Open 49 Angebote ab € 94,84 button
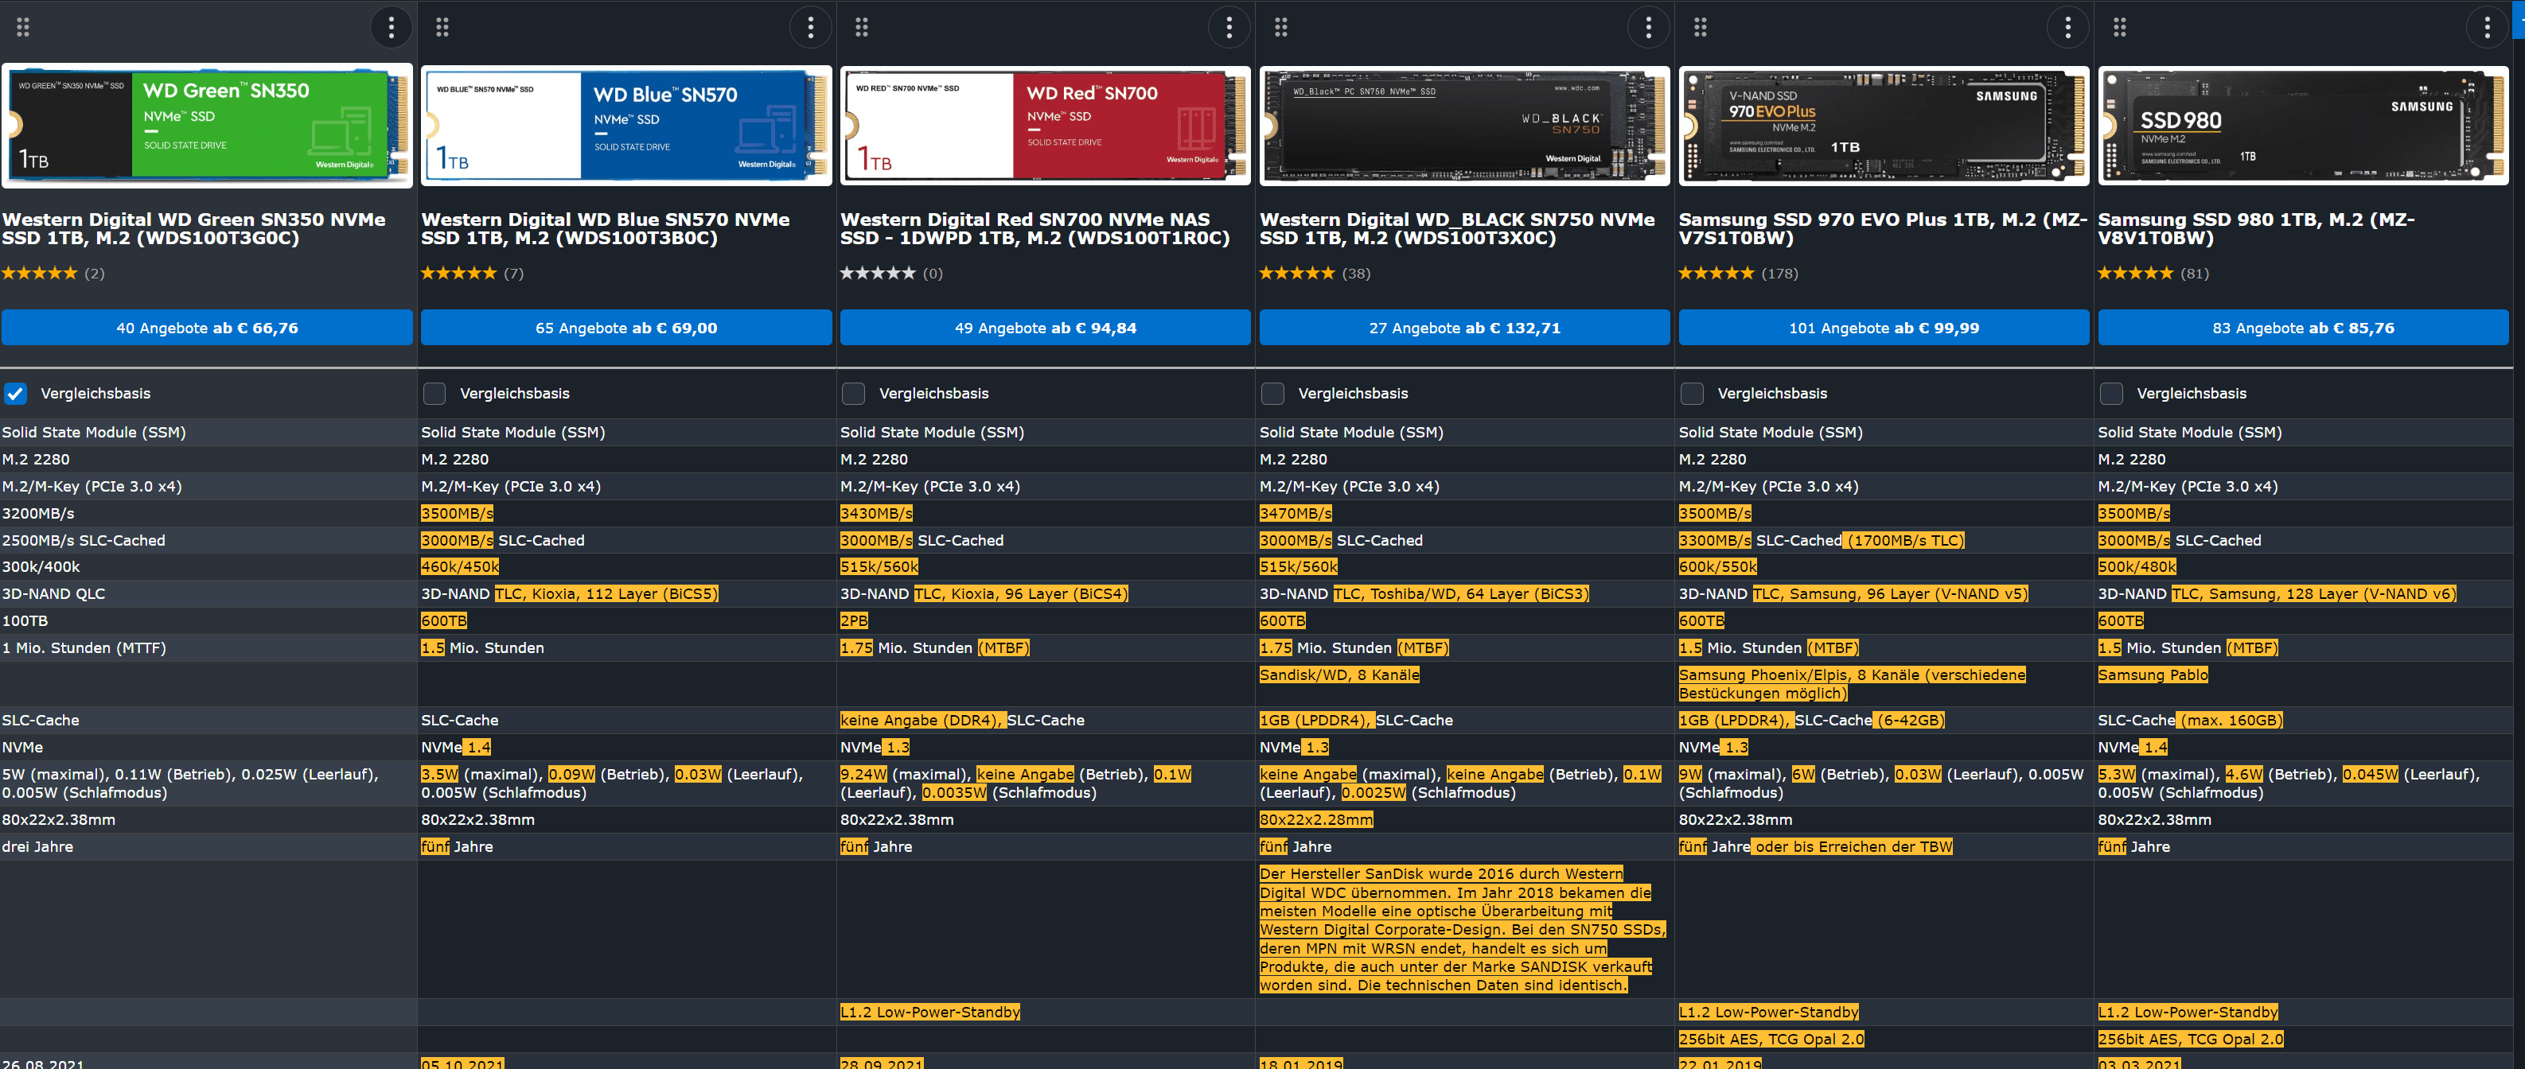 pos(1046,327)
